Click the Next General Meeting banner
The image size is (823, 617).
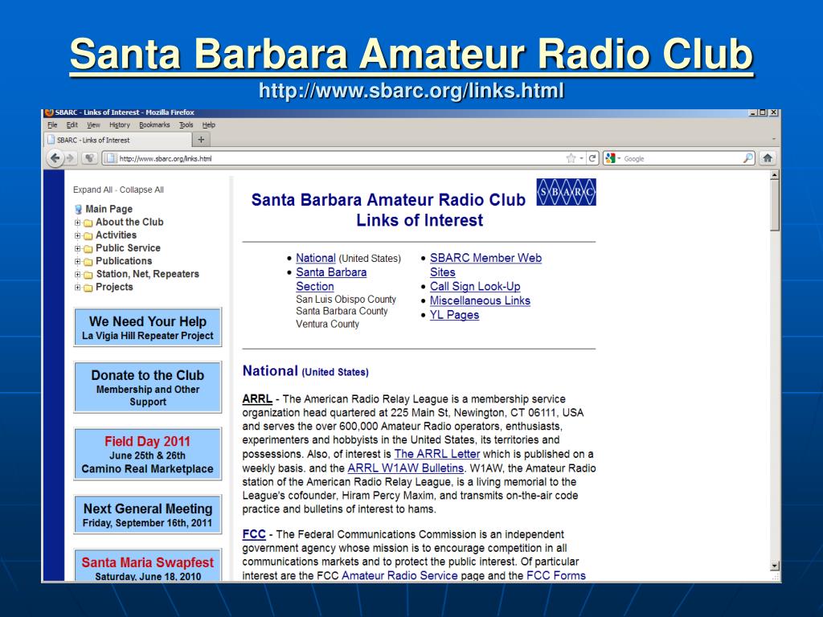(x=148, y=515)
